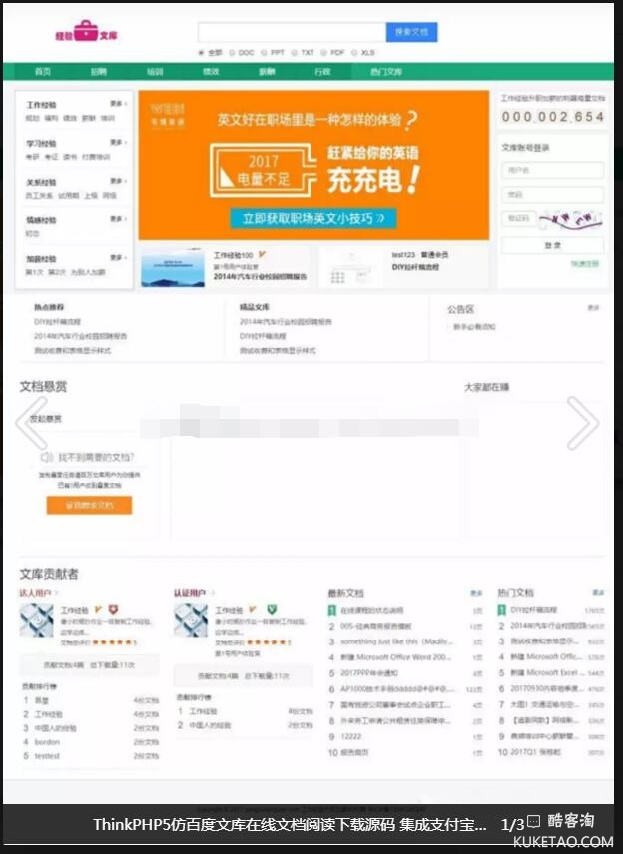
Task: Open the 首页 navigation tab
Action: [43, 72]
